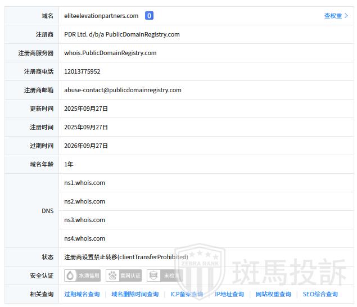Select the ns1.whois.com DNS entry
Screen dimensions: 357x307
(84, 183)
